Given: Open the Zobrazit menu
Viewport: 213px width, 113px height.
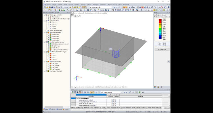Looking at the screenshot, I should [x=60, y=4].
